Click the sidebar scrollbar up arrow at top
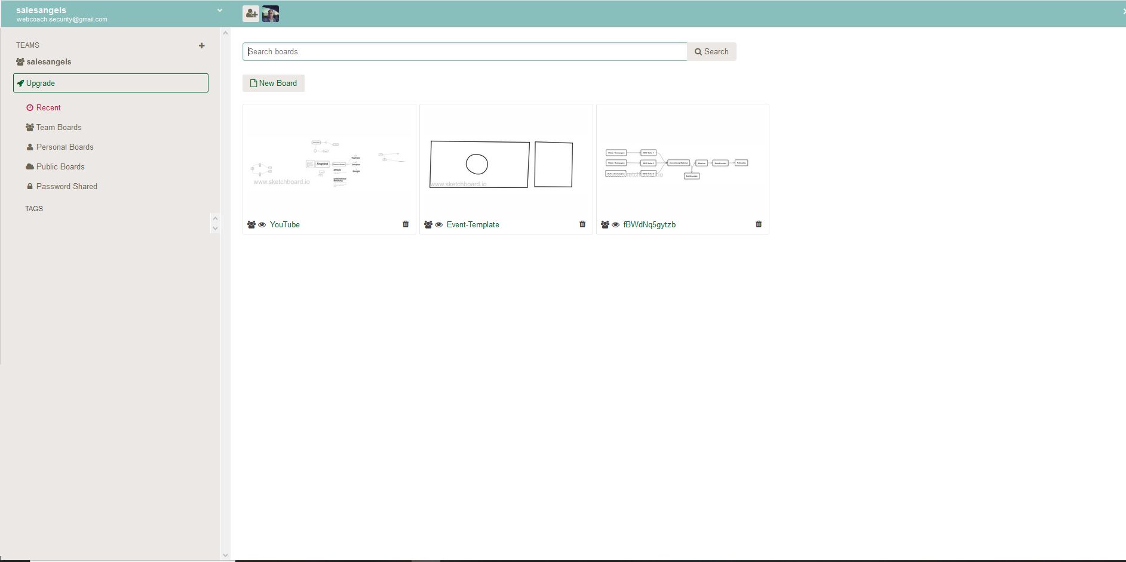1126x562 pixels. click(225, 33)
